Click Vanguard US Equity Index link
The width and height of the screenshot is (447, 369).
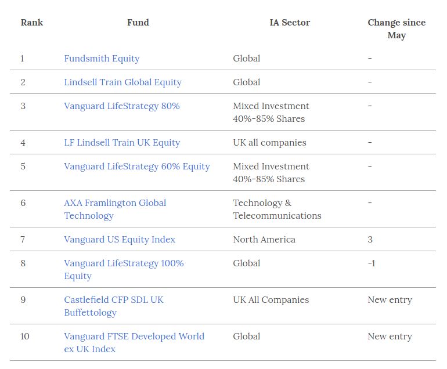(x=120, y=240)
